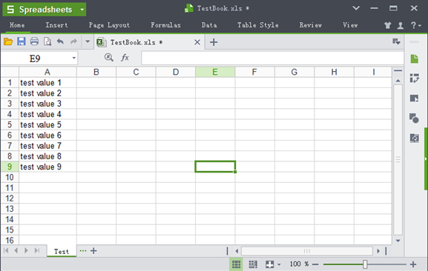Click the fx insert function icon

[x=125, y=58]
